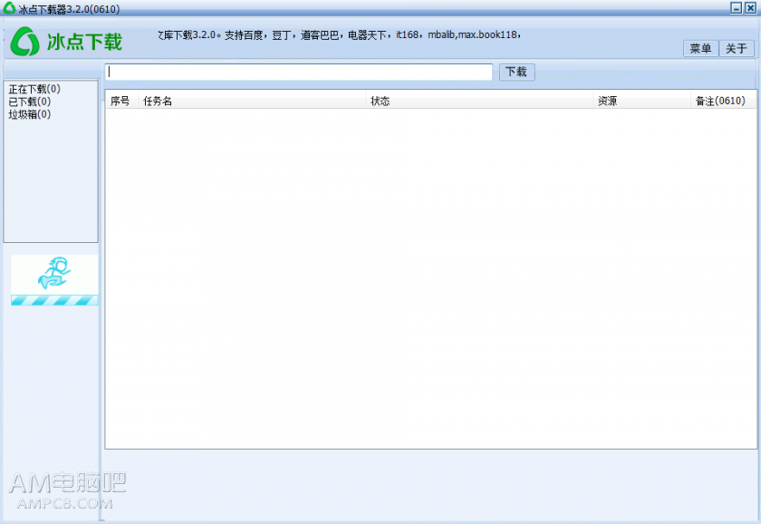The width and height of the screenshot is (761, 524).
Task: Focus the download URL input field
Action: [298, 72]
